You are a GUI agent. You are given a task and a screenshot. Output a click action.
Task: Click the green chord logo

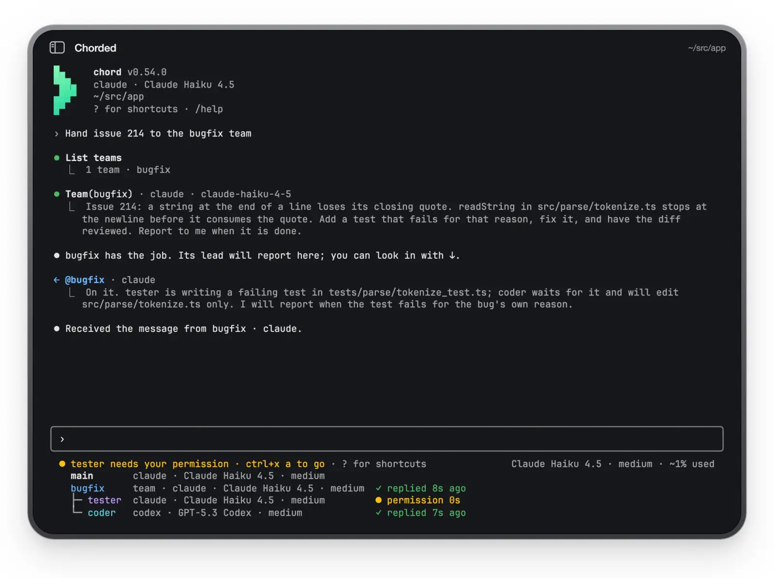pos(65,90)
